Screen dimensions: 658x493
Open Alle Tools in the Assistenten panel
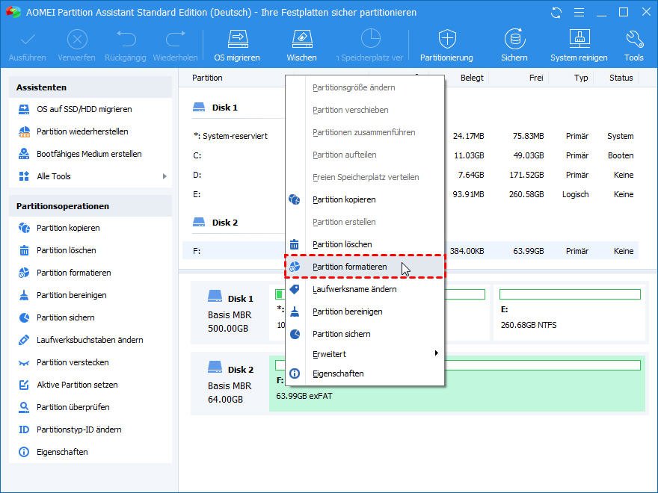[x=90, y=176]
